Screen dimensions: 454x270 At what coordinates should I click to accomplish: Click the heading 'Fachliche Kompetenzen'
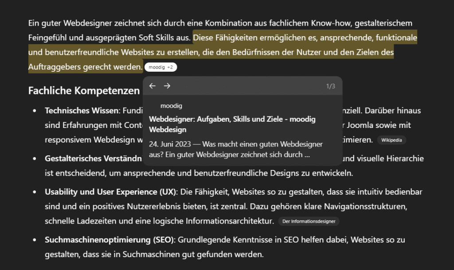click(84, 90)
